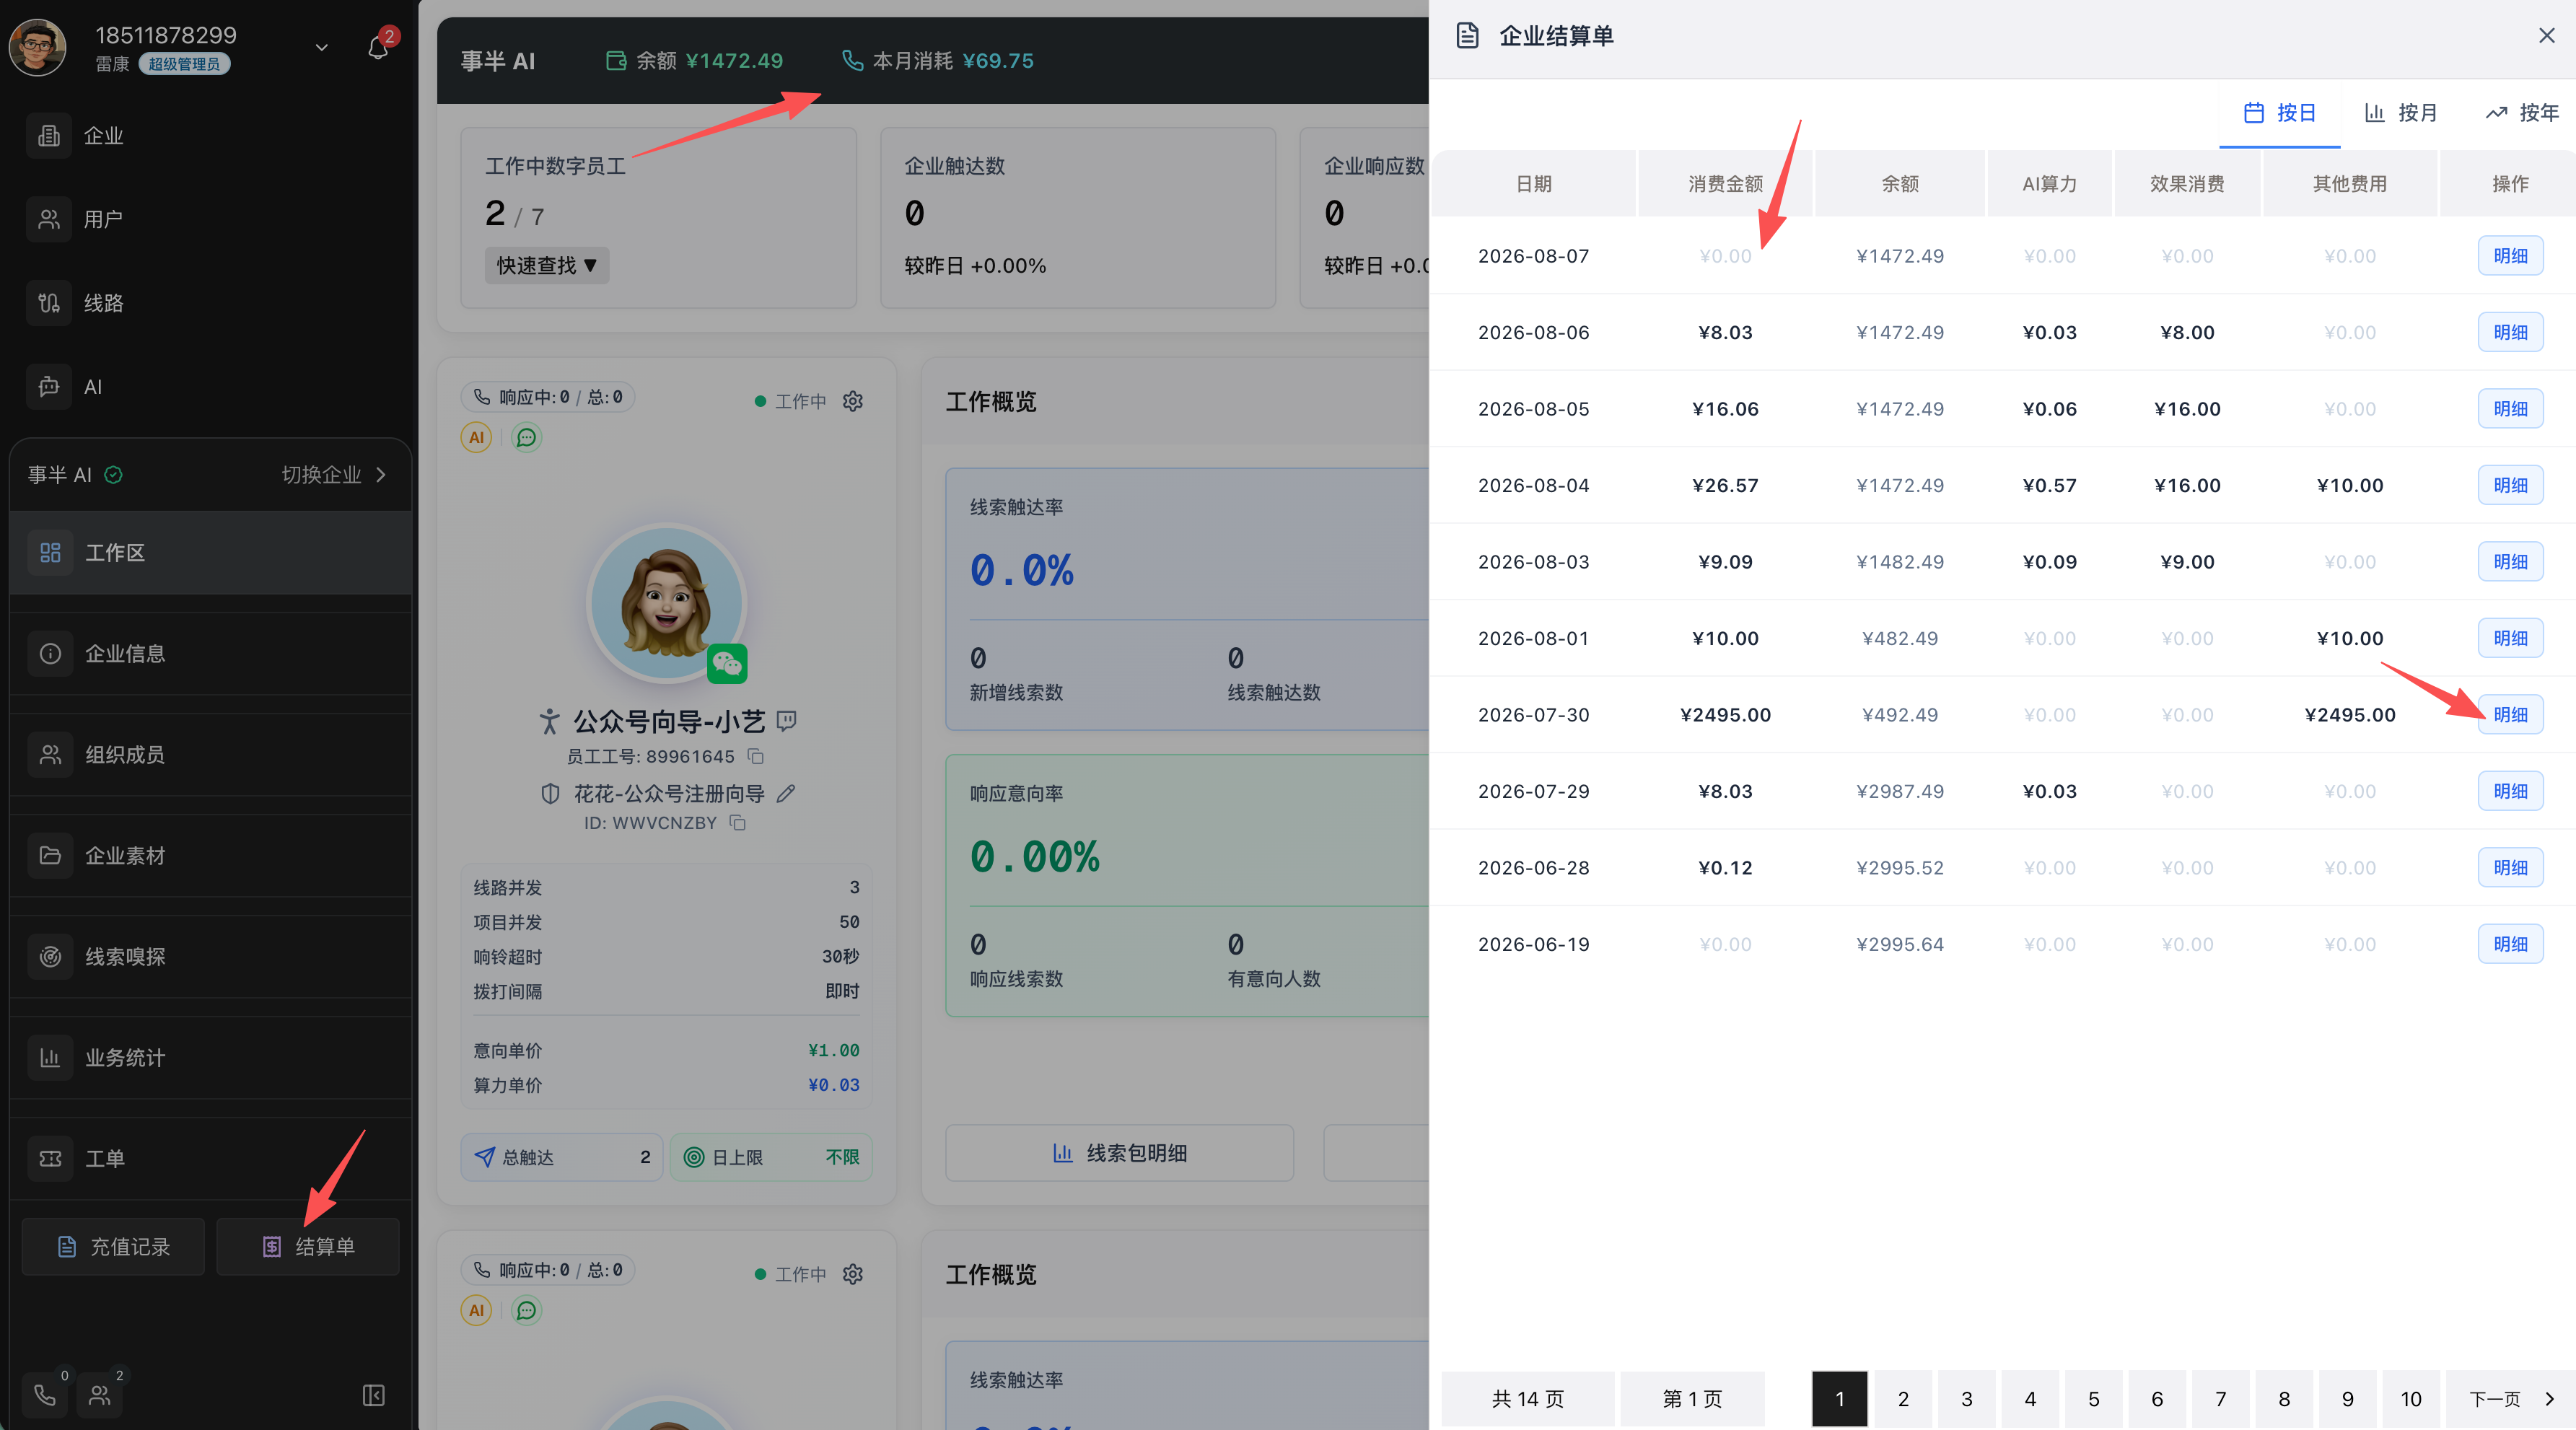Go to page 10 of the statement

point(2411,1399)
